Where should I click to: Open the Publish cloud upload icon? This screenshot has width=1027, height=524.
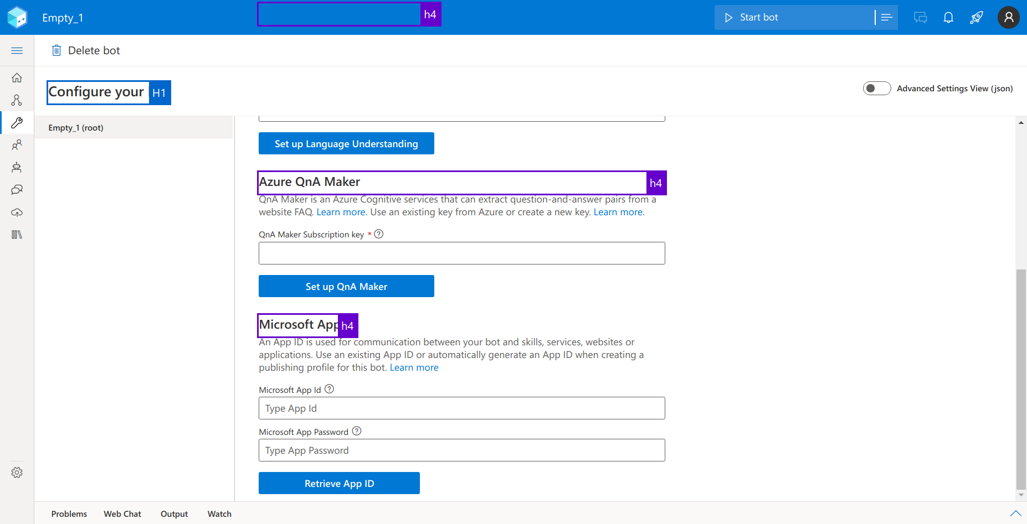pyautogui.click(x=17, y=212)
